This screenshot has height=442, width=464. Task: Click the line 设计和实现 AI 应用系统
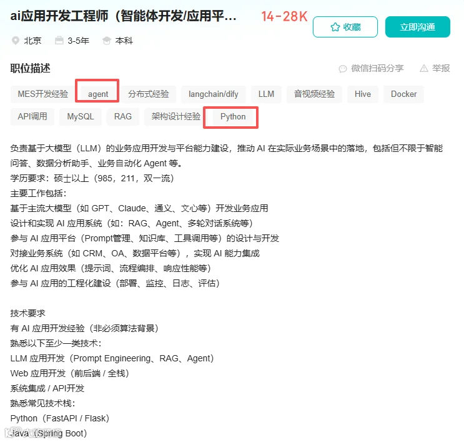[131, 223]
